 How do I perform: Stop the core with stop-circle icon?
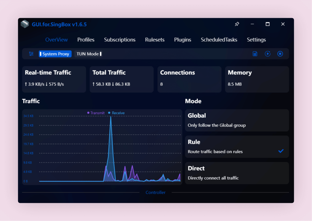point(280,54)
